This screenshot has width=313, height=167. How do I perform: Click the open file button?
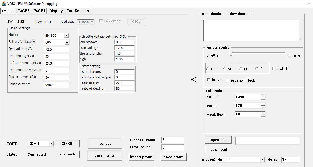(x=218, y=140)
